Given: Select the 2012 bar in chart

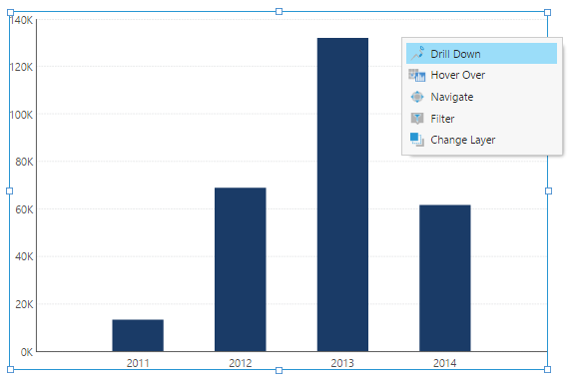Looking at the screenshot, I should tap(241, 269).
